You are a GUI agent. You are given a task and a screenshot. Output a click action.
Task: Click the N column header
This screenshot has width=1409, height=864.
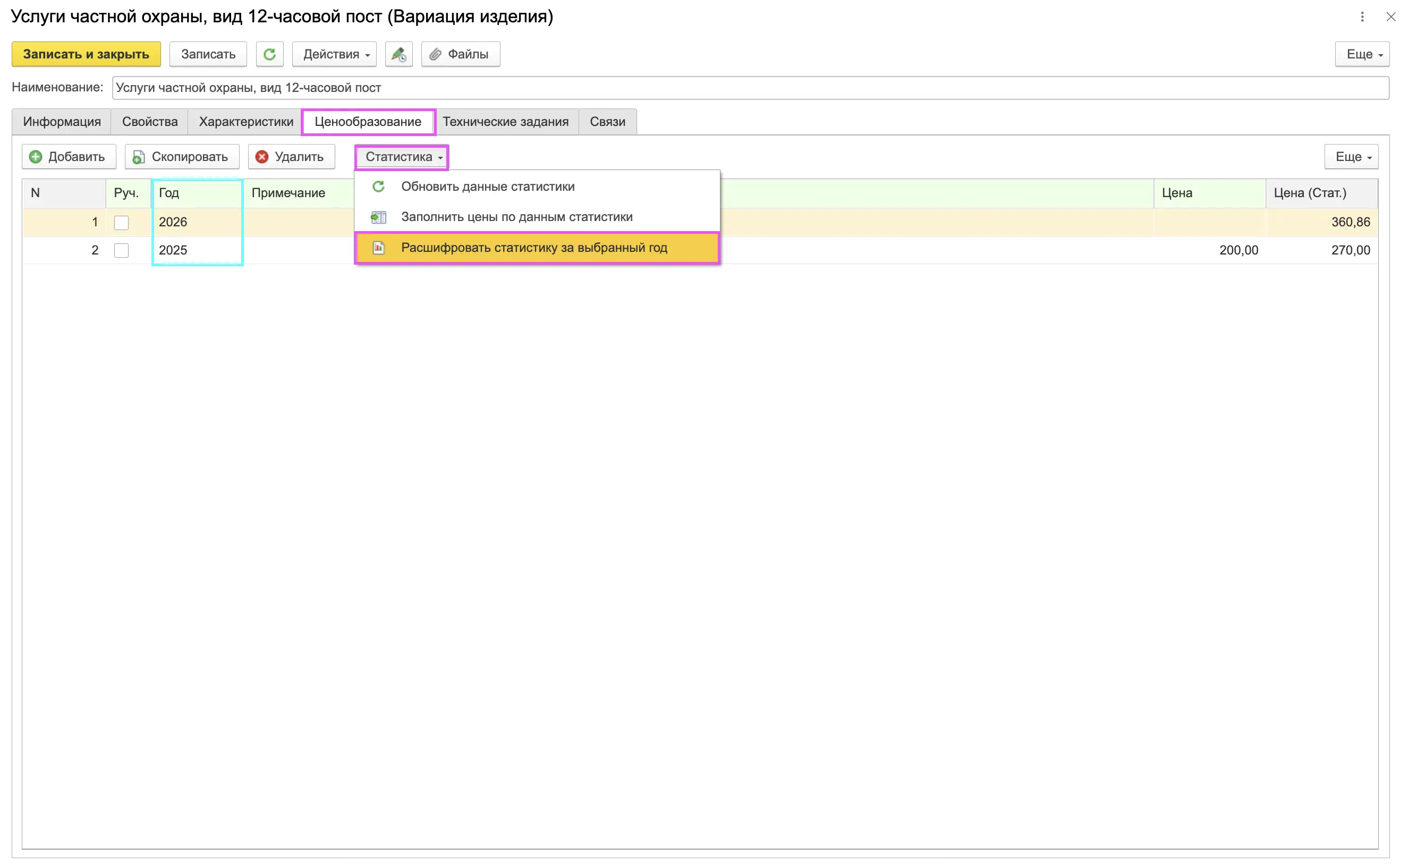64,193
